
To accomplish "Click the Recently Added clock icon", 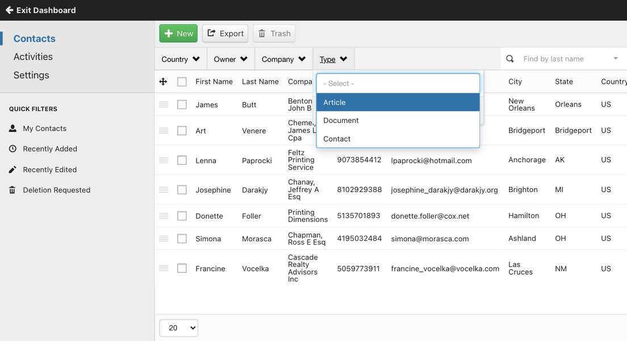I will pyautogui.click(x=13, y=149).
